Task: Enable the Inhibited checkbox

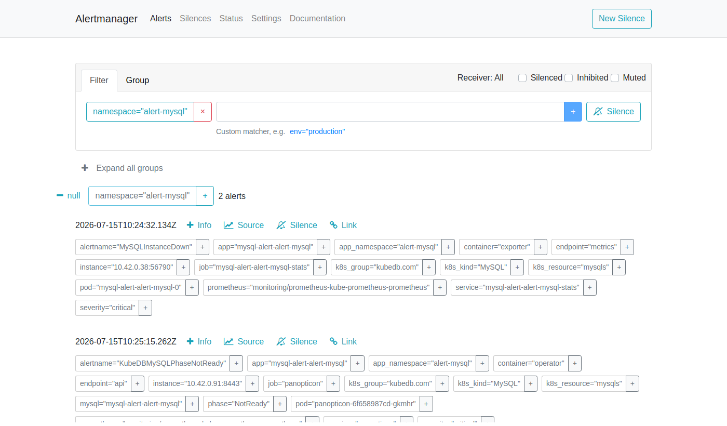Action: click(x=569, y=78)
